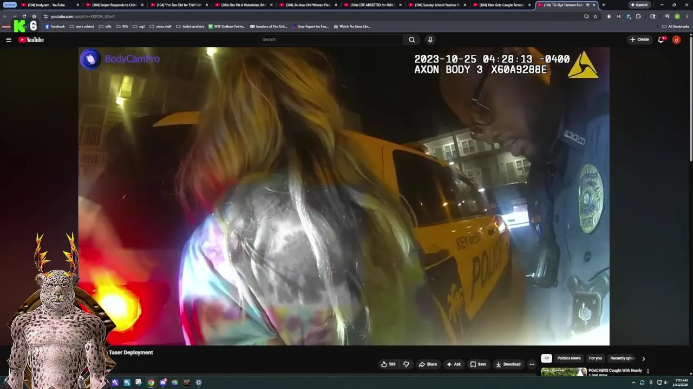Image resolution: width=693 pixels, height=389 pixels.
Task: Open the Facebook bookmark
Action: pyautogui.click(x=55, y=26)
